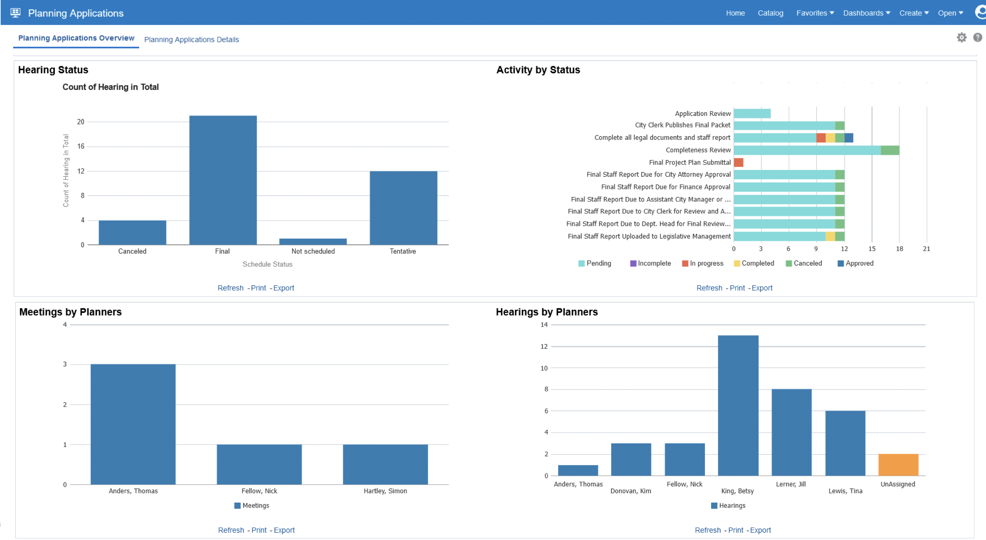Go to Home in the navigation bar
This screenshot has height=540, width=986.
(735, 13)
